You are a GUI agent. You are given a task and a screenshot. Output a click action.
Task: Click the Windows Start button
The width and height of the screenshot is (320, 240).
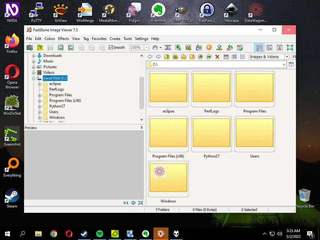(x=7, y=234)
